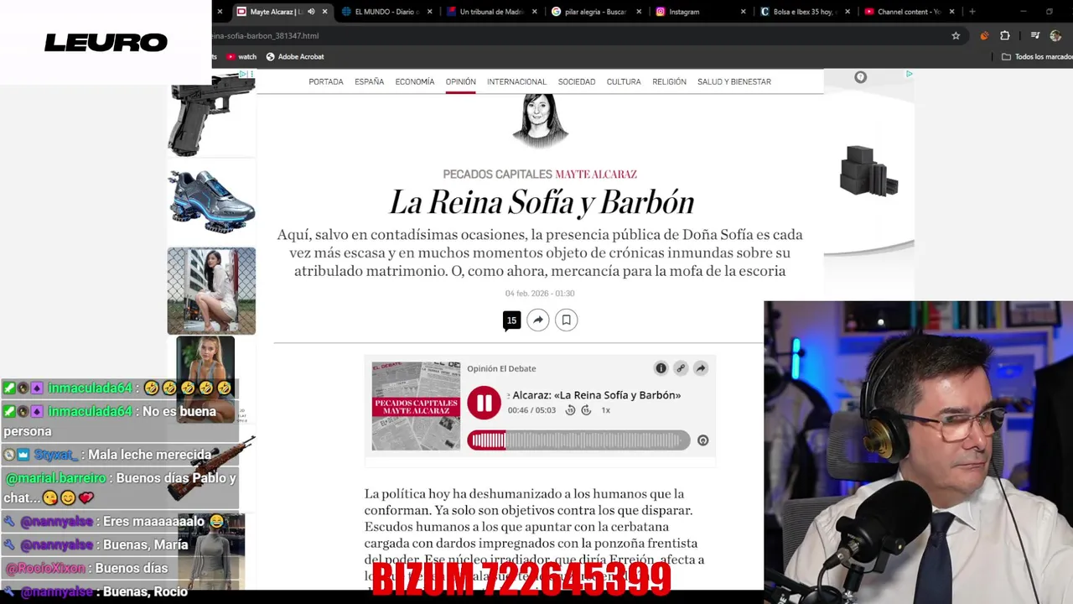Click the PECADOS CAPITALES column label

point(498,174)
